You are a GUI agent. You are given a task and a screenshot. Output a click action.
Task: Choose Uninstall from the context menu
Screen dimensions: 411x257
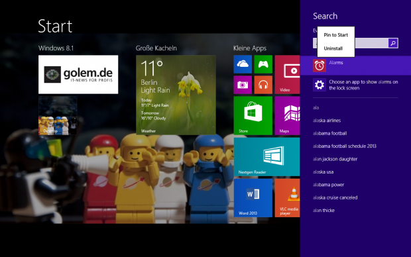(333, 48)
